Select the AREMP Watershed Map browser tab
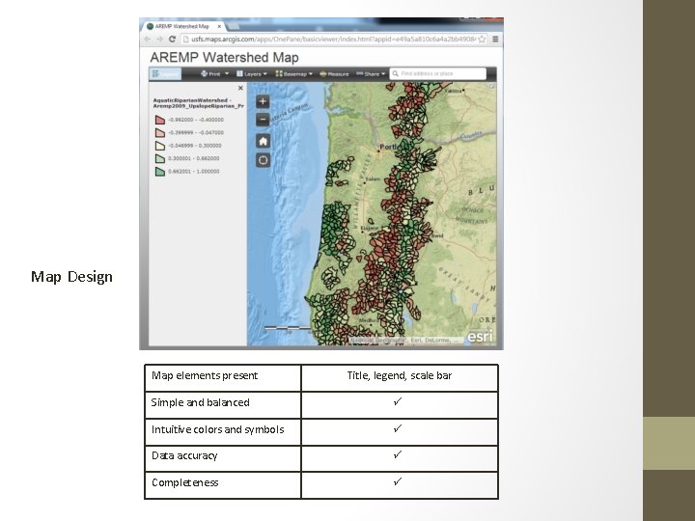This screenshot has width=695, height=521. click(x=182, y=27)
